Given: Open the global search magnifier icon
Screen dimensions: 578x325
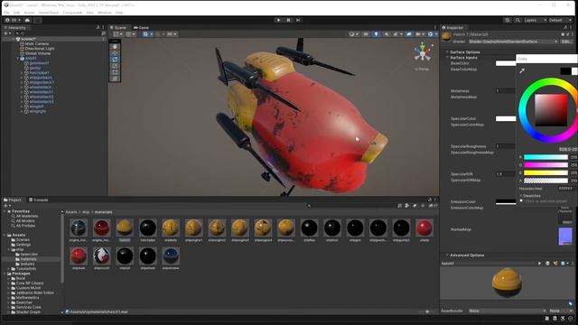Looking at the screenshot, I should [x=517, y=20].
